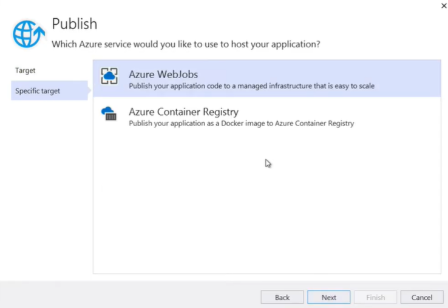The height and width of the screenshot is (308, 448).
Task: Click the Docker image description text
Action: [x=242, y=123]
